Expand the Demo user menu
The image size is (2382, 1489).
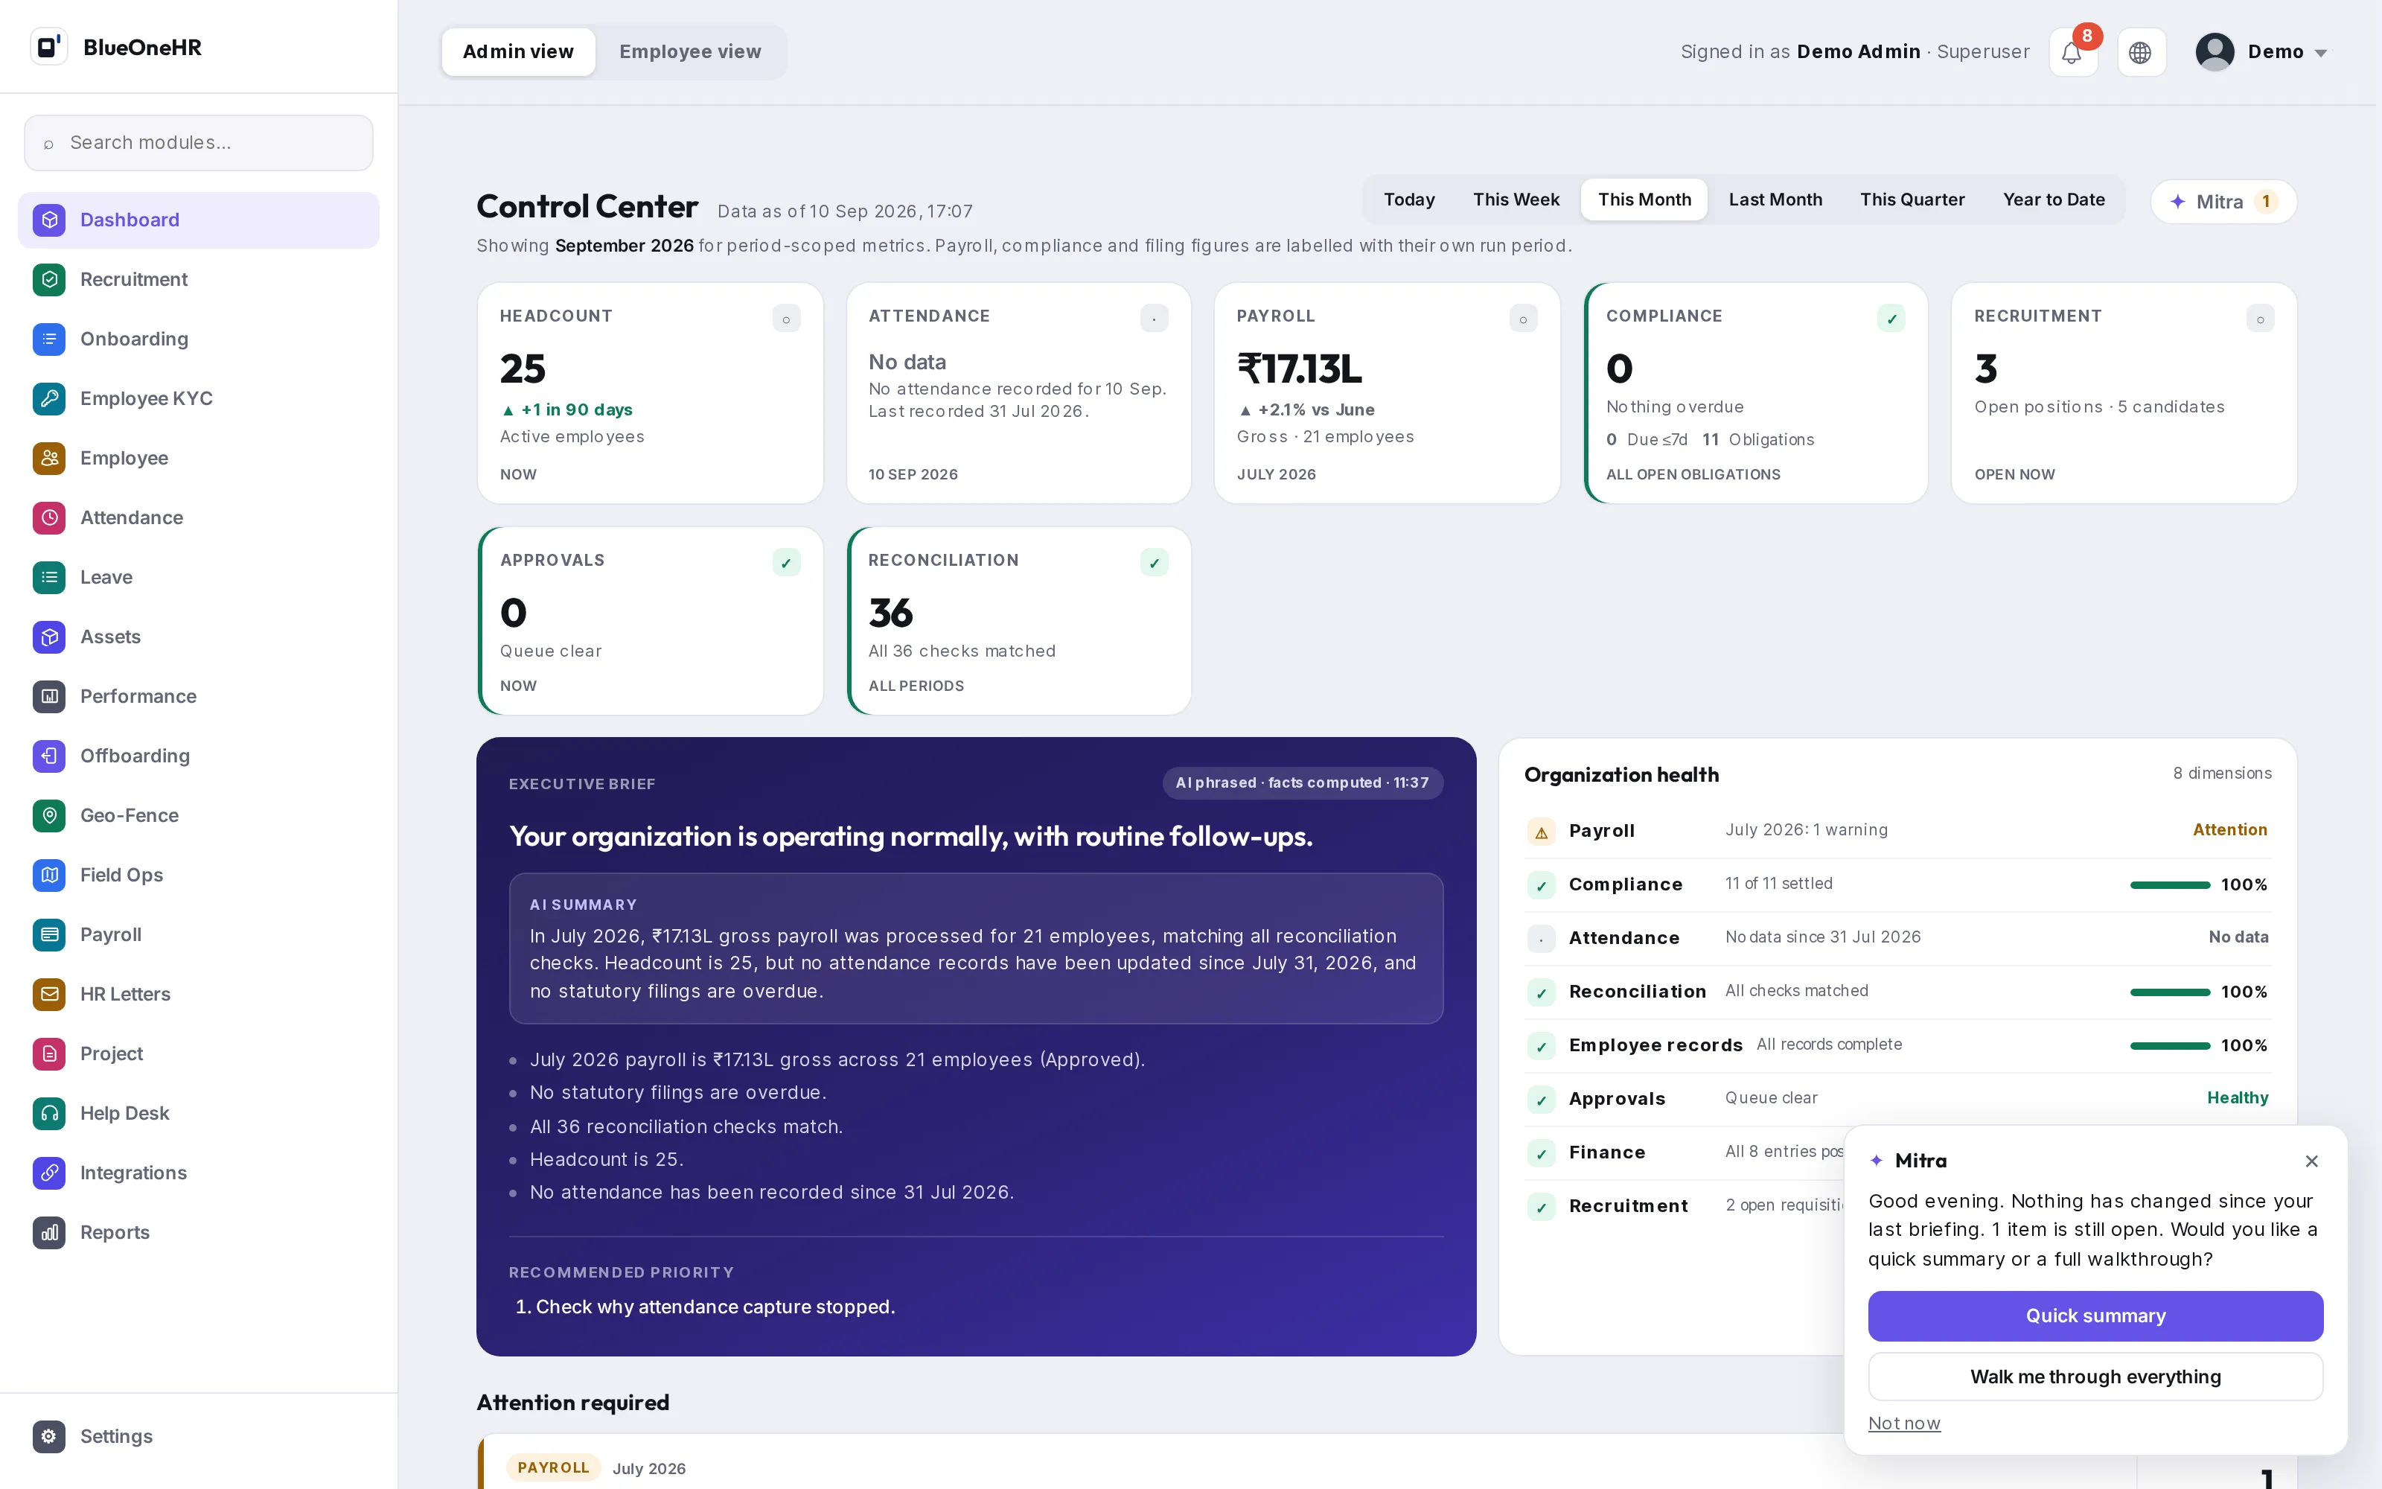point(2262,52)
